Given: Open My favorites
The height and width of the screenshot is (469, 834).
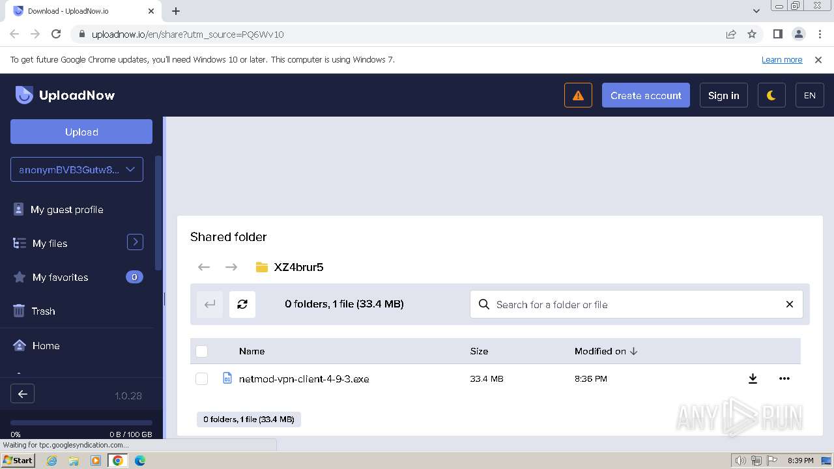Looking at the screenshot, I should (60, 277).
